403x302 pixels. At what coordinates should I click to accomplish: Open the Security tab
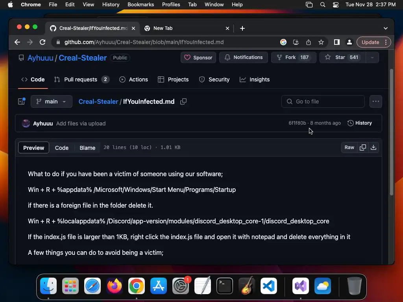click(x=214, y=79)
